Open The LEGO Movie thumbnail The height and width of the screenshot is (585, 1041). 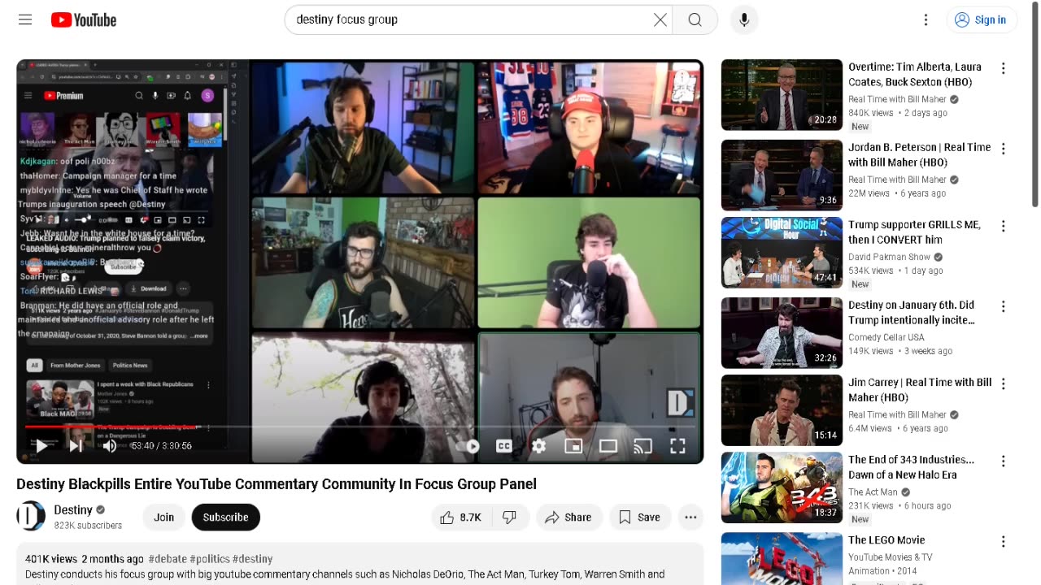(782, 559)
